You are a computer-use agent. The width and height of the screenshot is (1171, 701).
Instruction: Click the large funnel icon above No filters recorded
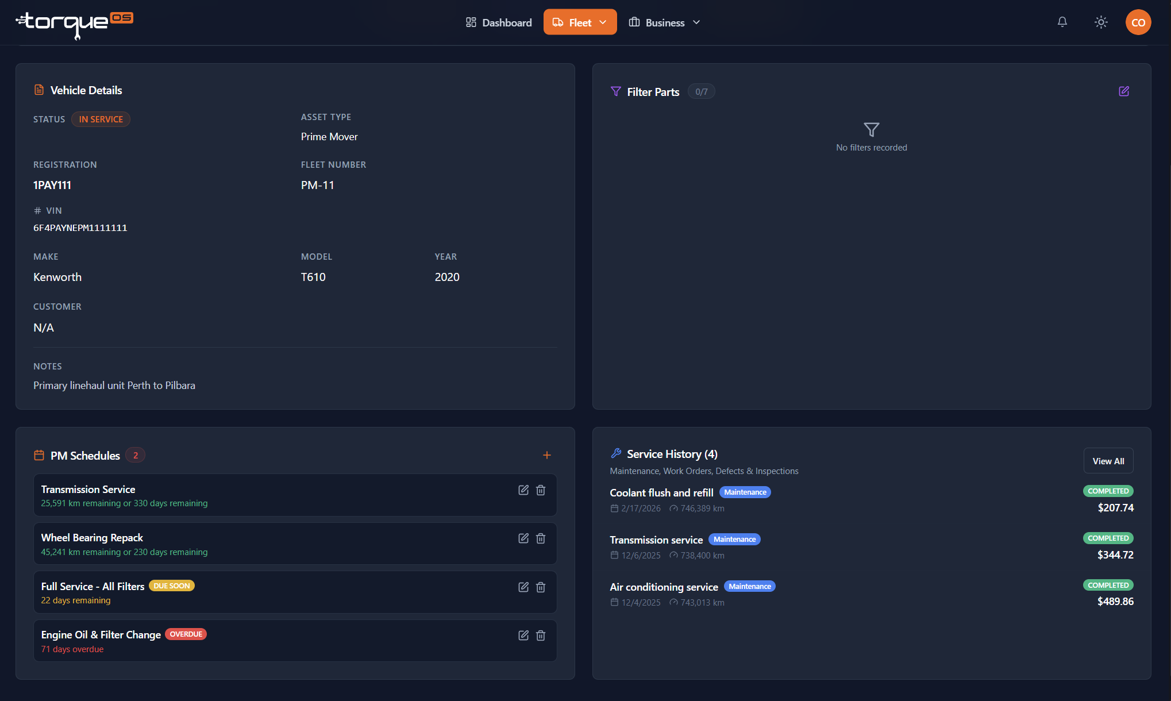point(872,129)
